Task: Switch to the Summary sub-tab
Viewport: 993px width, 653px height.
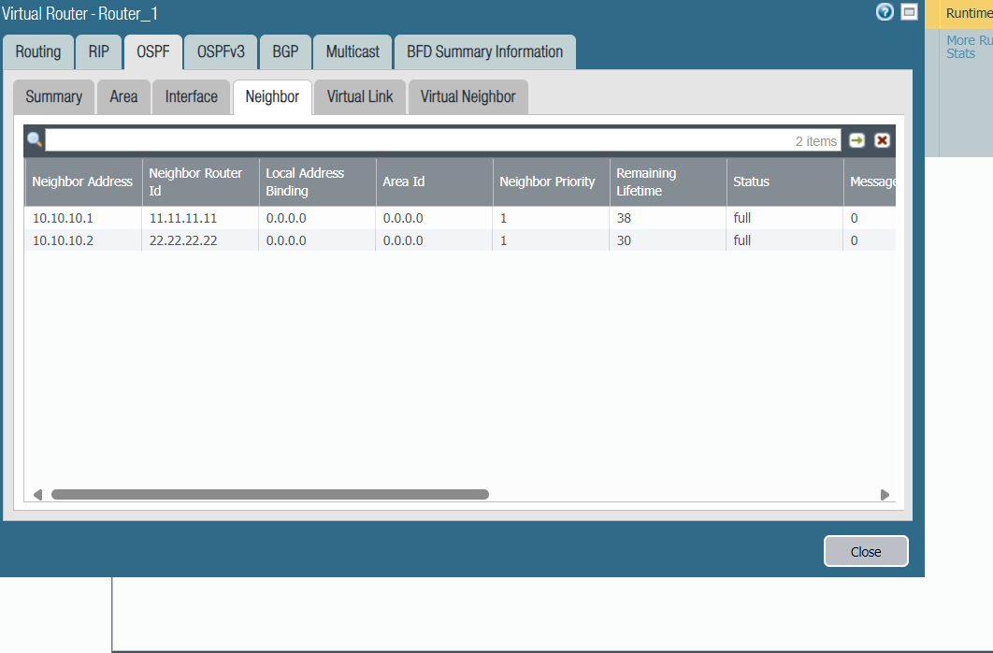Action: pyautogui.click(x=52, y=96)
